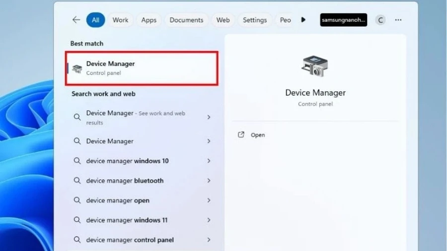Viewport: 447px width, 251px height.
Task: Click search icon beside plain Device Manager suggestion
Action: pyautogui.click(x=77, y=141)
